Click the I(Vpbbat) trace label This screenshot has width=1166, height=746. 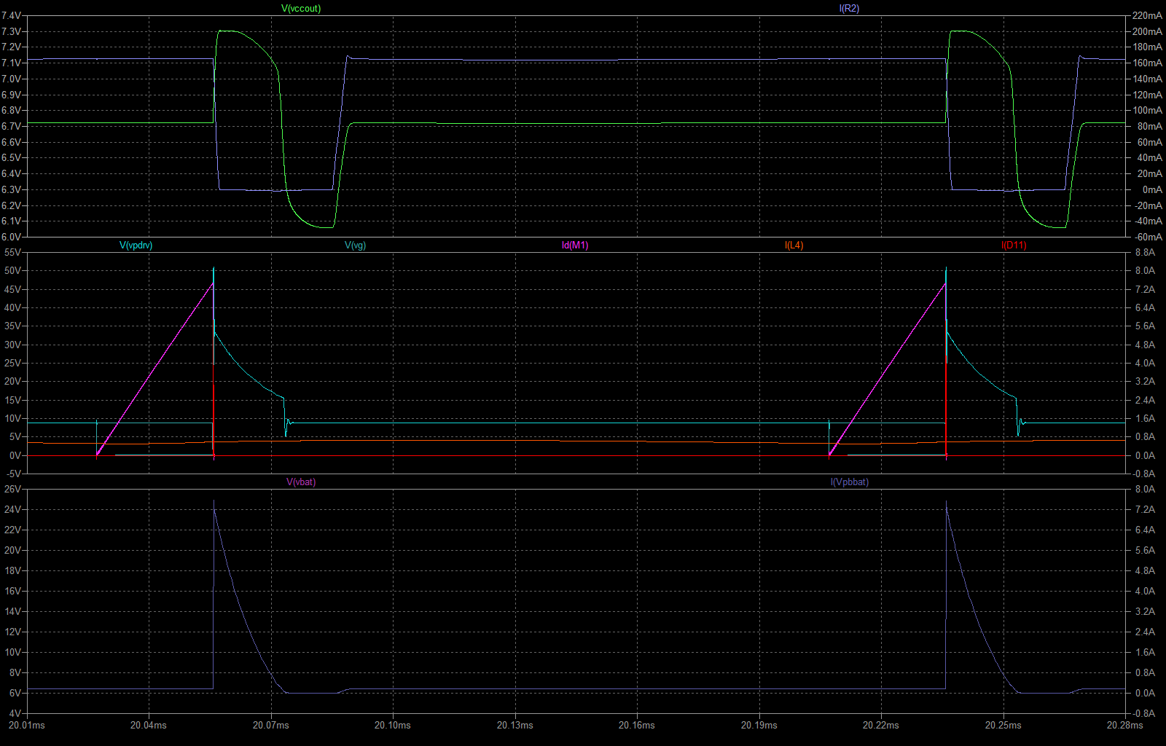(x=849, y=482)
